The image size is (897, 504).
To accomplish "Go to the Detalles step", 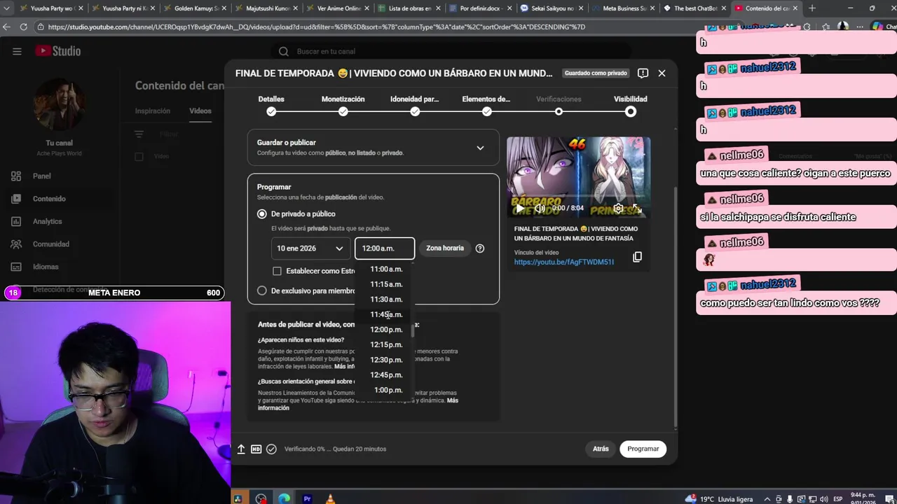I will pyautogui.click(x=271, y=105).
